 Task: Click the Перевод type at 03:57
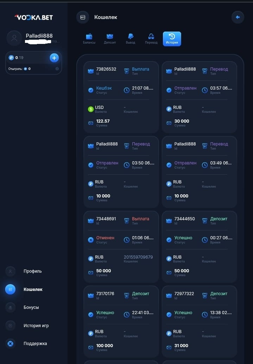[x=219, y=69]
